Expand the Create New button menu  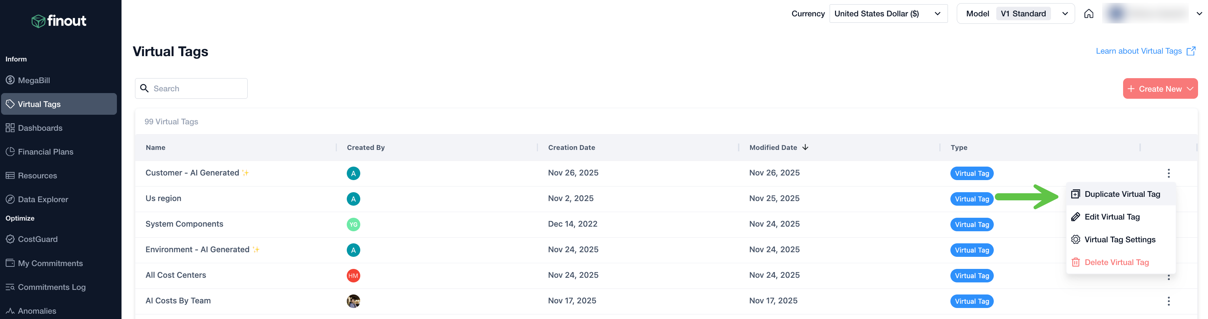pyautogui.click(x=1160, y=89)
